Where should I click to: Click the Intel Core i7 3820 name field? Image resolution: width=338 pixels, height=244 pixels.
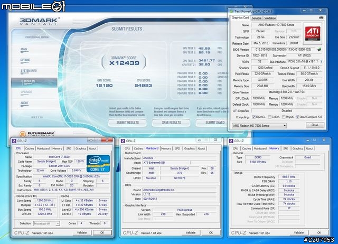(x=59, y=157)
